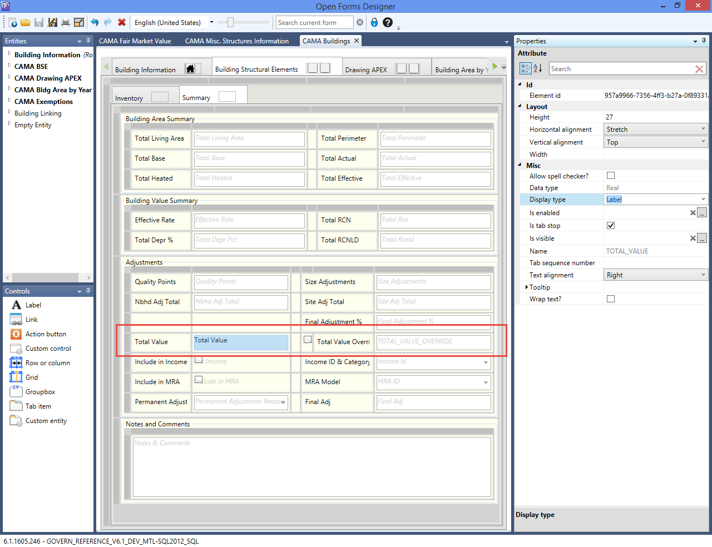Open the Horizontal alignment dropdown
This screenshot has width=712, height=547.
point(703,129)
